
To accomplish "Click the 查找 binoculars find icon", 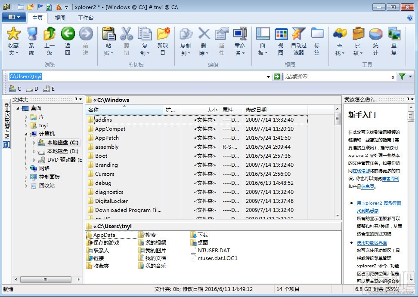I will 340,34.
